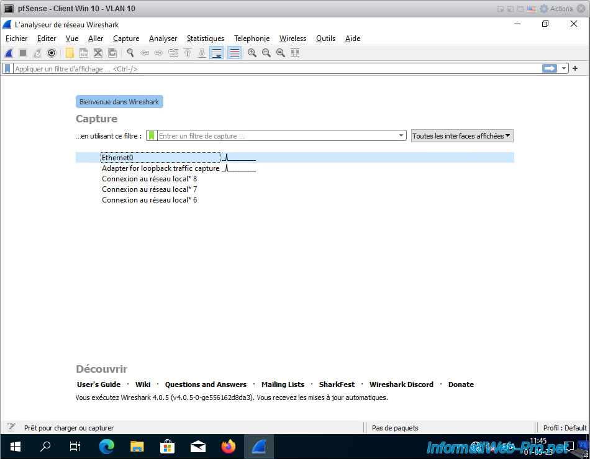
Task: Zoom out the main window text
Action: [x=266, y=53]
